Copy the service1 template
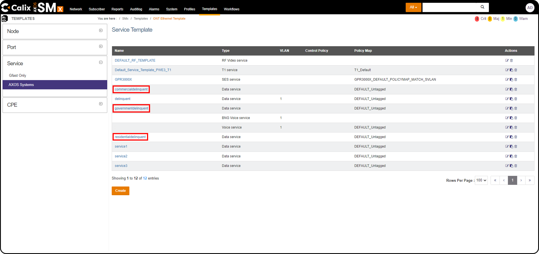539x254 pixels. click(x=511, y=146)
